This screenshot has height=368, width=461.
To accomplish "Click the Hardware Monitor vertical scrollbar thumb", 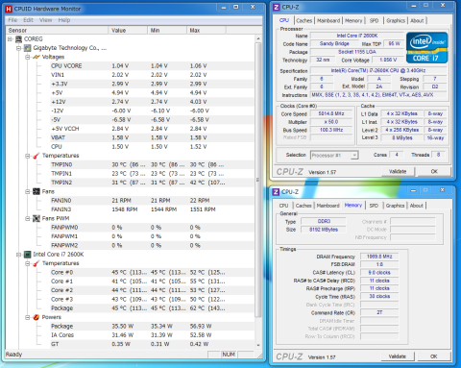I will click(257, 180).
